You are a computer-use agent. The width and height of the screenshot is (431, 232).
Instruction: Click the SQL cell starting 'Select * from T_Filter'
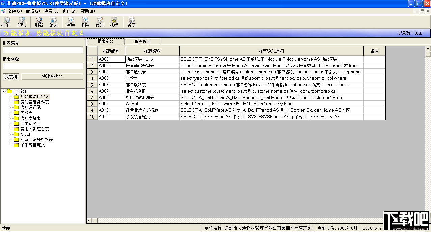(271, 104)
